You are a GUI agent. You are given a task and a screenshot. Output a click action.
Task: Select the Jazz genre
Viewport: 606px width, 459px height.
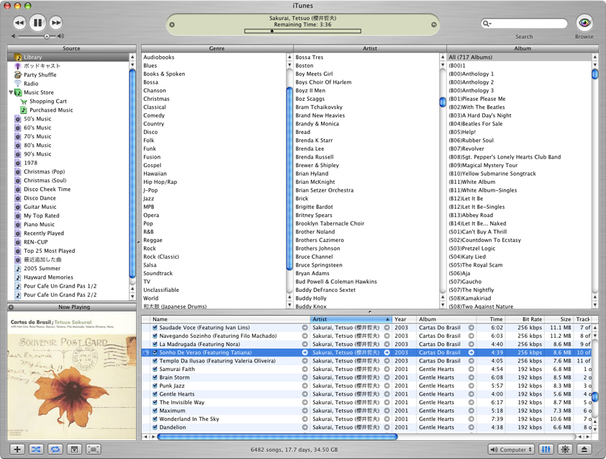[x=214, y=199]
